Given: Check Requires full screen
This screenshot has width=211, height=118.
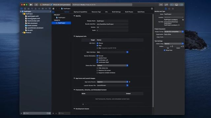Looking at the screenshot, I should (x=97, y=70).
